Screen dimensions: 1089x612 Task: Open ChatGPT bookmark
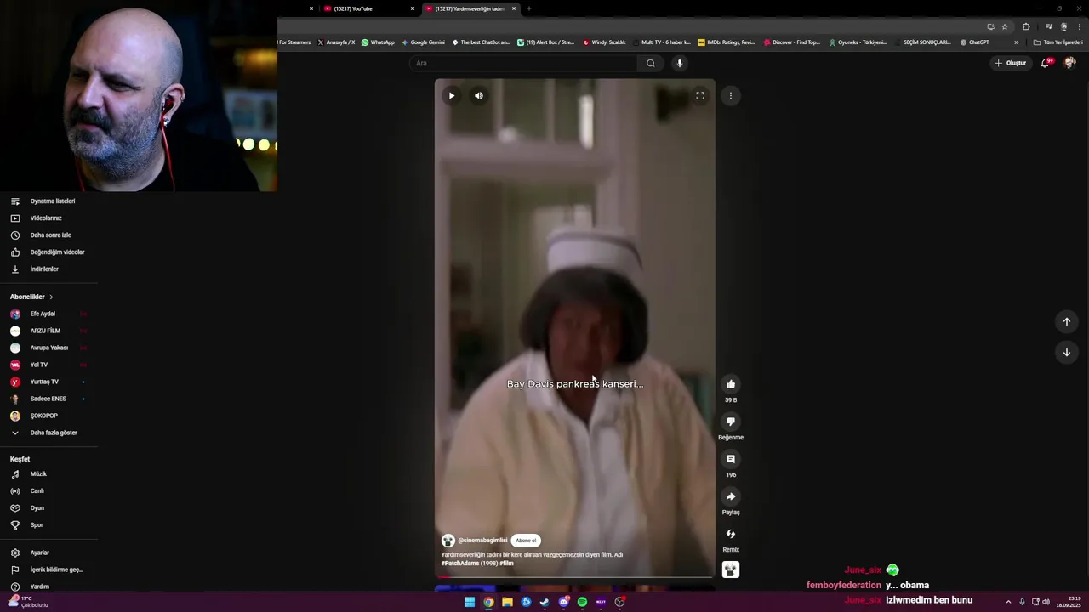click(x=975, y=42)
